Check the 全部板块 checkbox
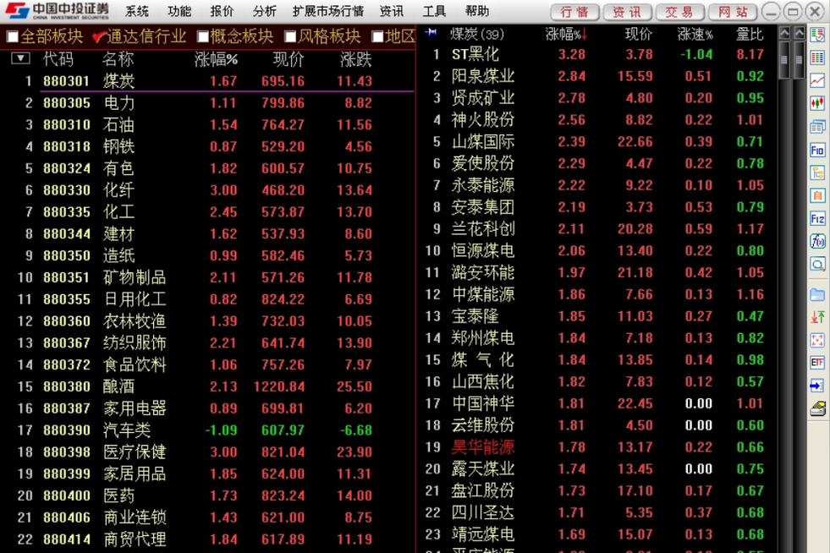The height and width of the screenshot is (553, 830). (x=12, y=37)
